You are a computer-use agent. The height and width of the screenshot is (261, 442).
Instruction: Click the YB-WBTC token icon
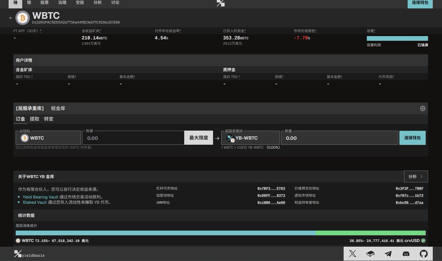pyautogui.click(x=231, y=138)
